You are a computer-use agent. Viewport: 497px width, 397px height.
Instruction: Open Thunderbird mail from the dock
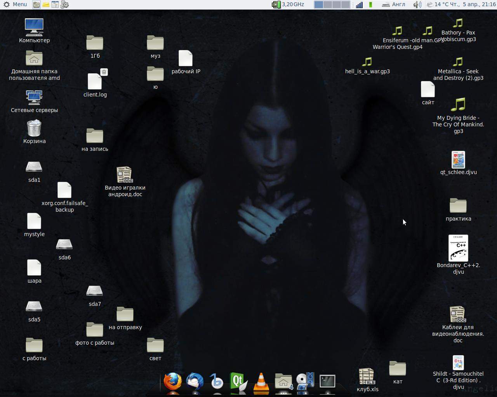click(195, 381)
